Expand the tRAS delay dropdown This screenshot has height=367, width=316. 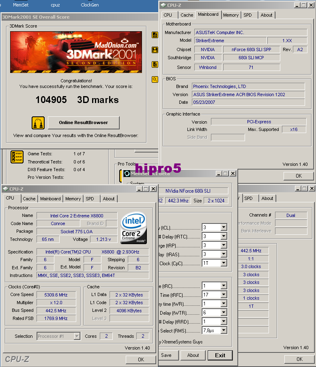(224, 254)
